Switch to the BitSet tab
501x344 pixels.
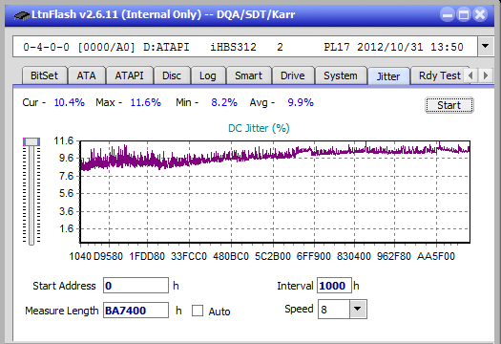pyautogui.click(x=45, y=75)
